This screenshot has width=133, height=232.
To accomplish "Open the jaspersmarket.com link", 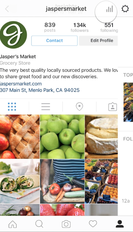I will click(x=21, y=84).
